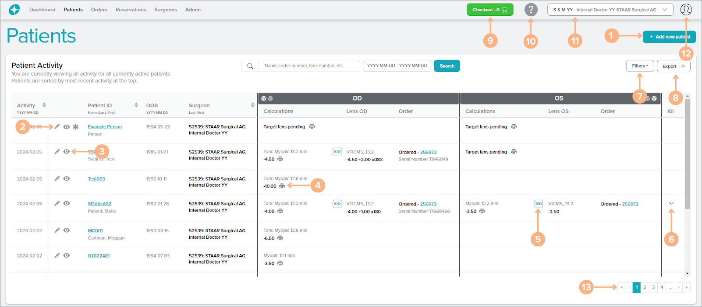Click pencil edit icon for Example Person

tap(57, 127)
